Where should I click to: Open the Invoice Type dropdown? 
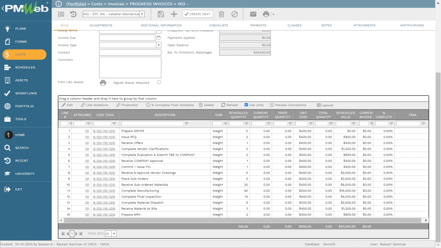pyautogui.click(x=159, y=45)
